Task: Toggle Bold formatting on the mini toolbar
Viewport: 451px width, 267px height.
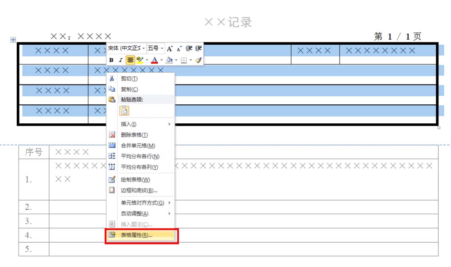Action: tap(110, 60)
